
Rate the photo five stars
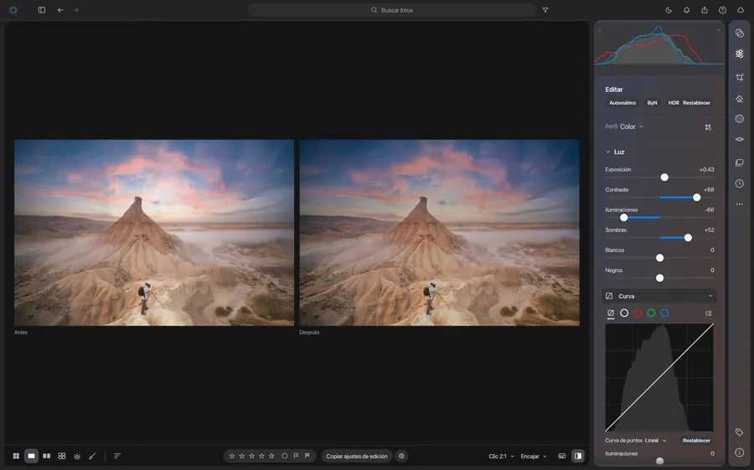pos(271,456)
